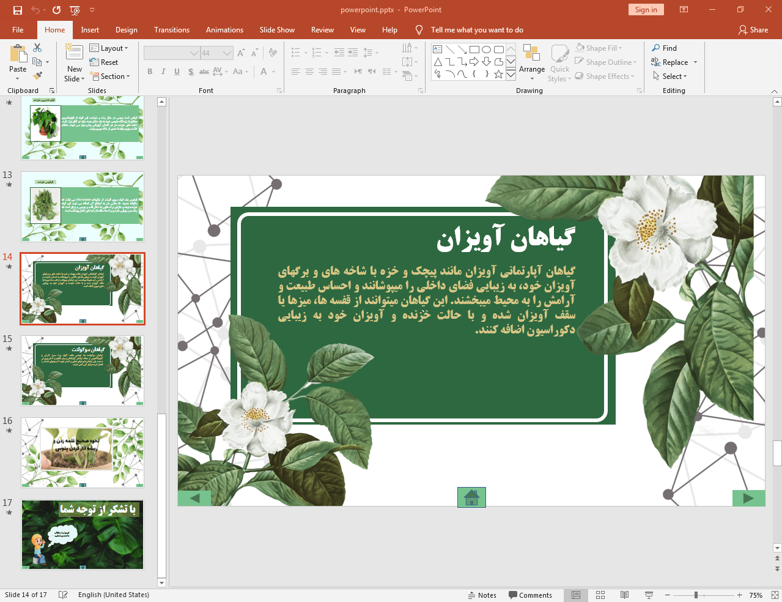Start Slide Show from status bar
Image resolution: width=782 pixels, height=602 pixels.
(648, 595)
